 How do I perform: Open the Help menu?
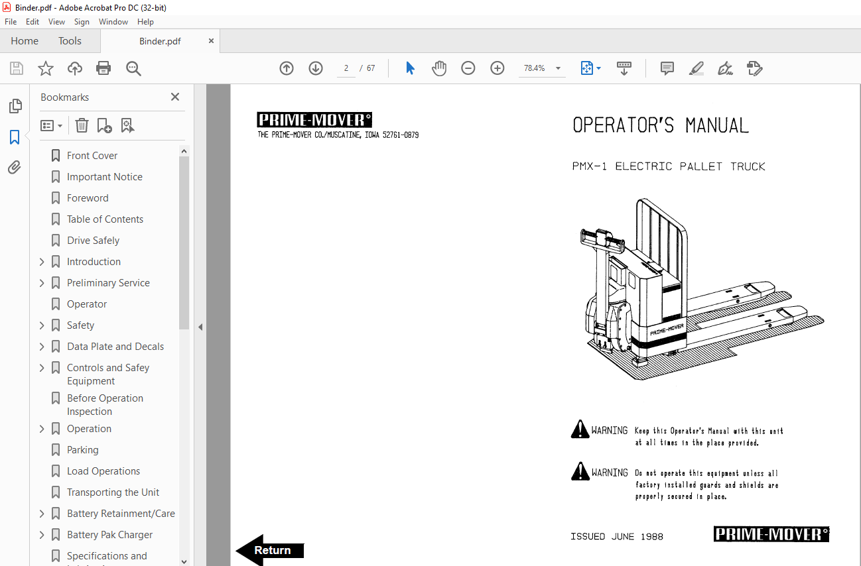point(145,22)
